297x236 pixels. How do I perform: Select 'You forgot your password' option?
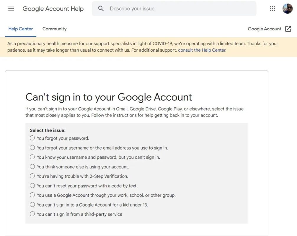coord(32,138)
